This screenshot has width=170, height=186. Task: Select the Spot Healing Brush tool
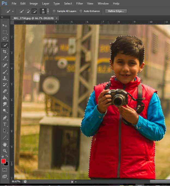tap(5, 65)
